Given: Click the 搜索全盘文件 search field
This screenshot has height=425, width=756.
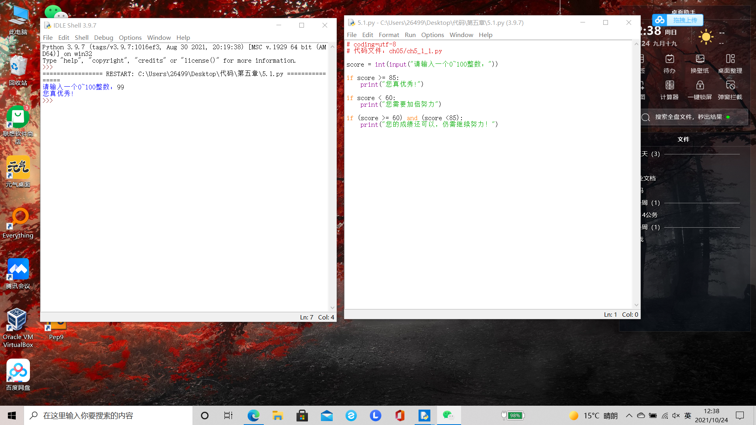Looking at the screenshot, I should coord(694,117).
